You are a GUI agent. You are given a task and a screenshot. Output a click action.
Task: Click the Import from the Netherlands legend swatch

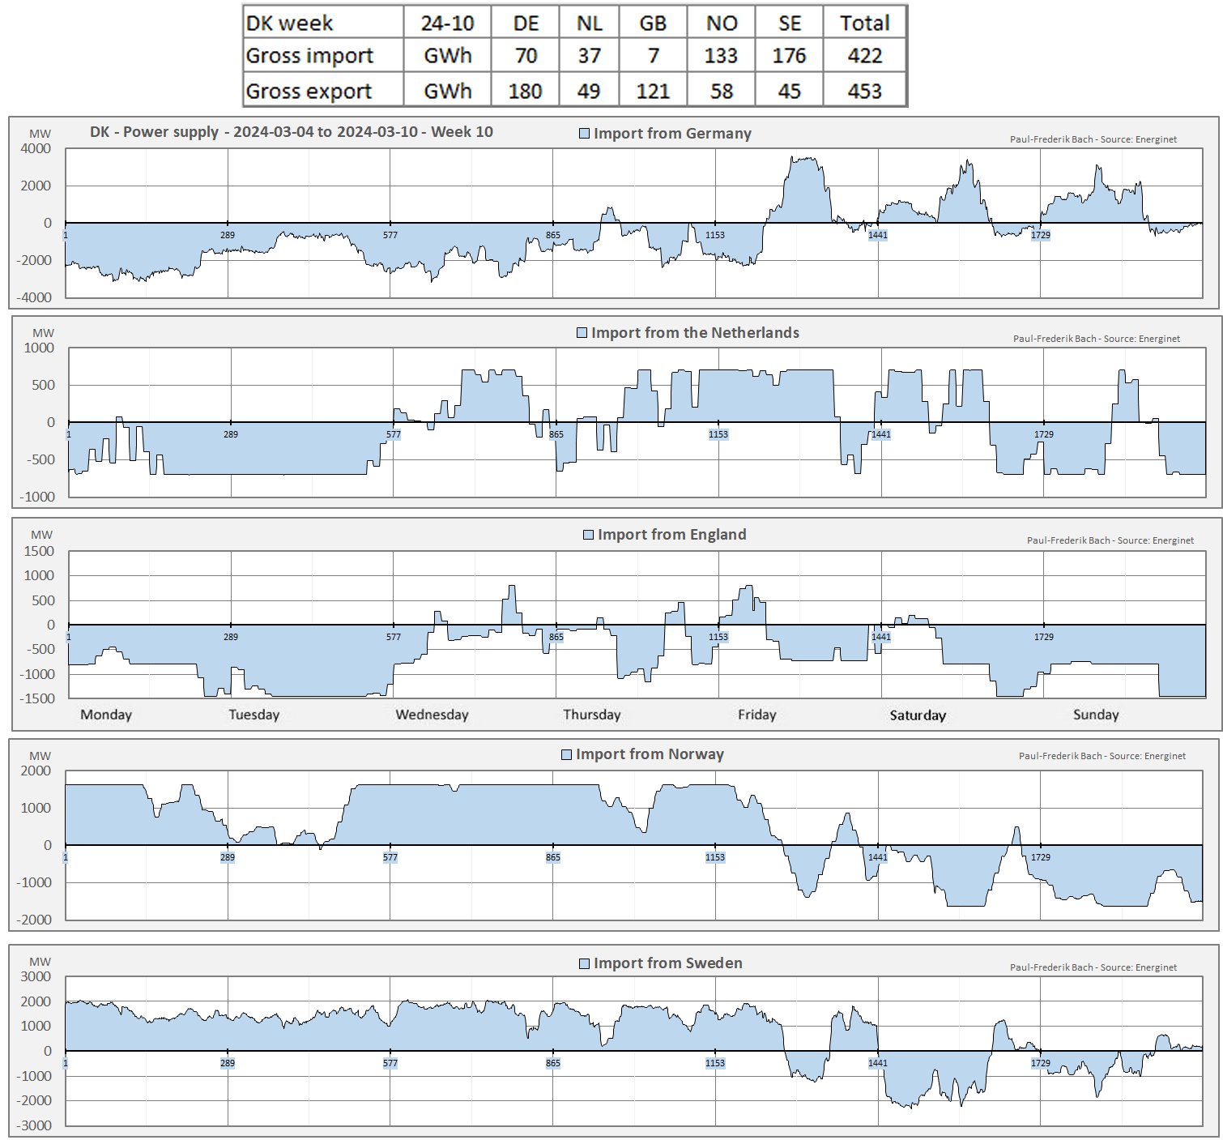[x=582, y=333]
